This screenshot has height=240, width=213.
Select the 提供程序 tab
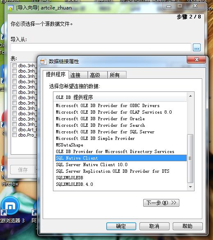[x=56, y=75]
